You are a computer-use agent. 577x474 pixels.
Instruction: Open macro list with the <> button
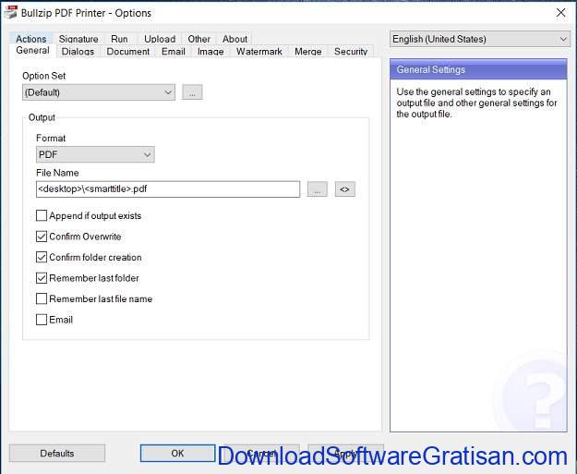pyautogui.click(x=344, y=189)
